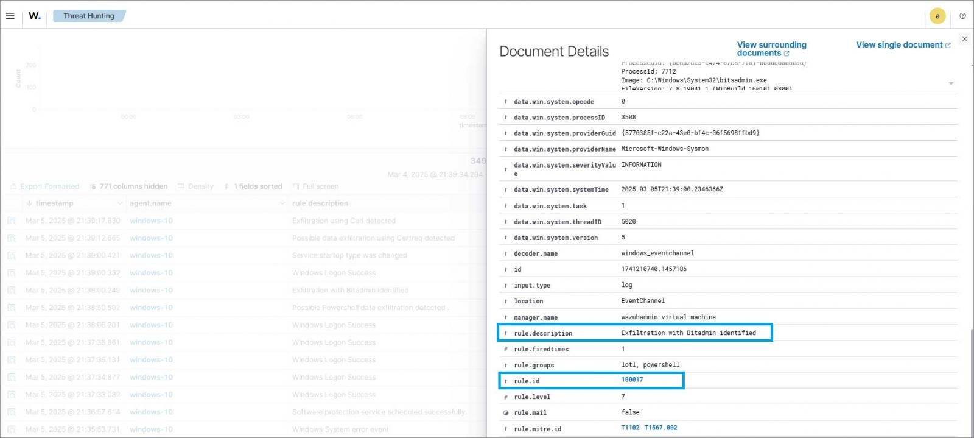Open the Threat Hunting breadcrumb

(89, 16)
